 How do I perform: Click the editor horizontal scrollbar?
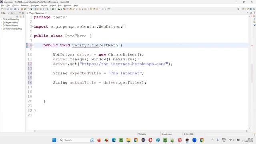click(141, 131)
